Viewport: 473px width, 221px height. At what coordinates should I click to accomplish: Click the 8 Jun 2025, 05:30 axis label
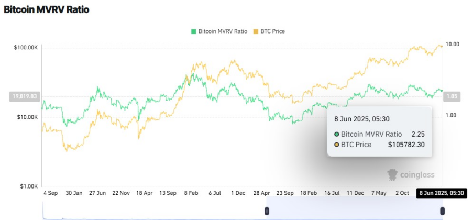(x=442, y=193)
